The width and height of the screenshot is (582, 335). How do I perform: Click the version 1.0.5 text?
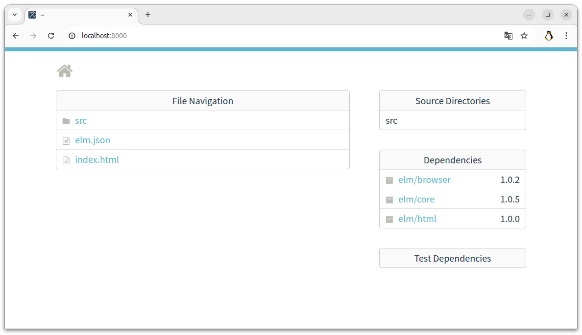509,200
